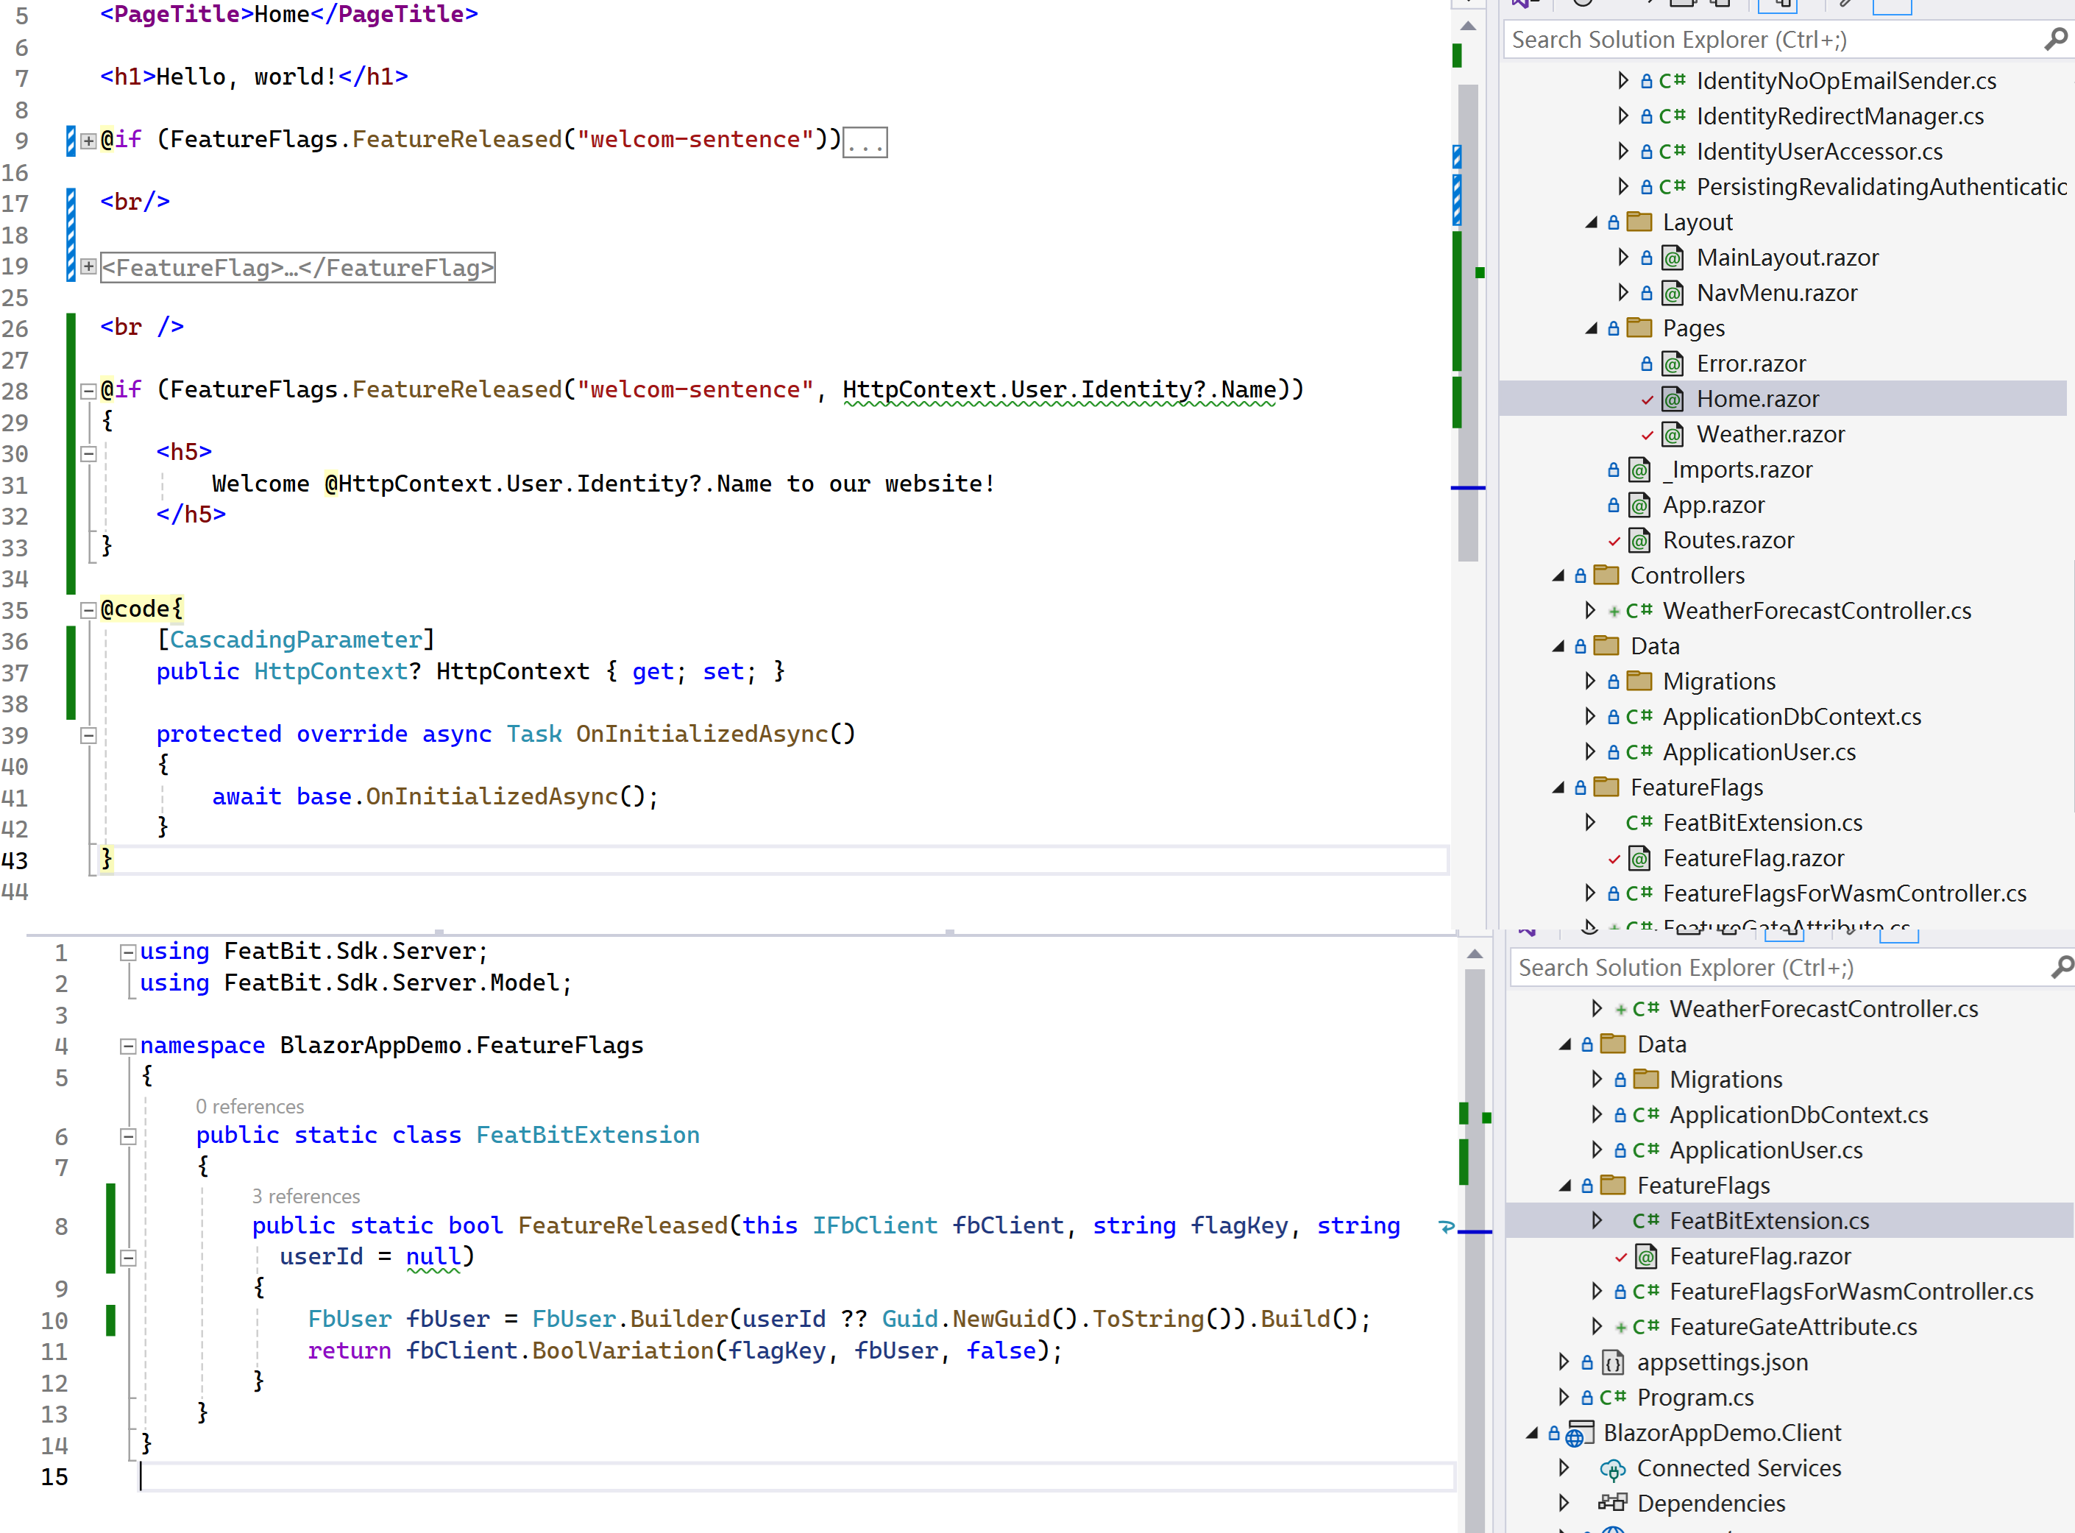
Task: Select BlazorAppDemo.Client project name
Action: click(x=1722, y=1433)
